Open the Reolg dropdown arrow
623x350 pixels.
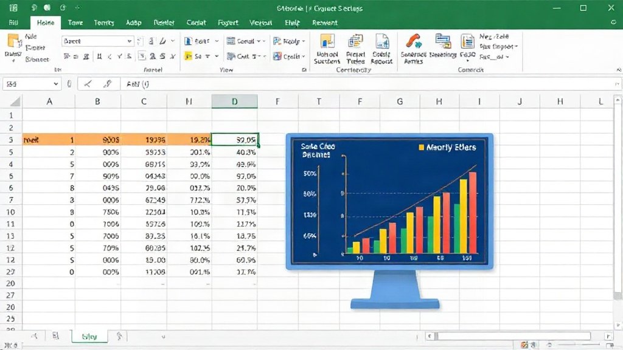point(304,41)
